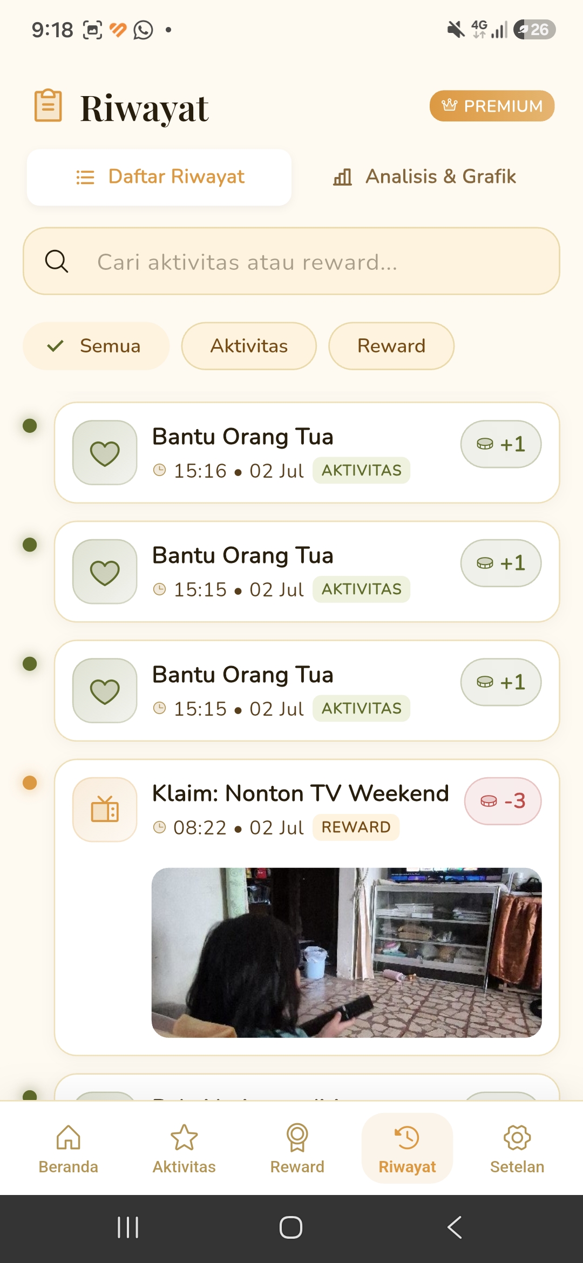Tap the Android back navigation button
583x1263 pixels.
pyautogui.click(x=455, y=1227)
